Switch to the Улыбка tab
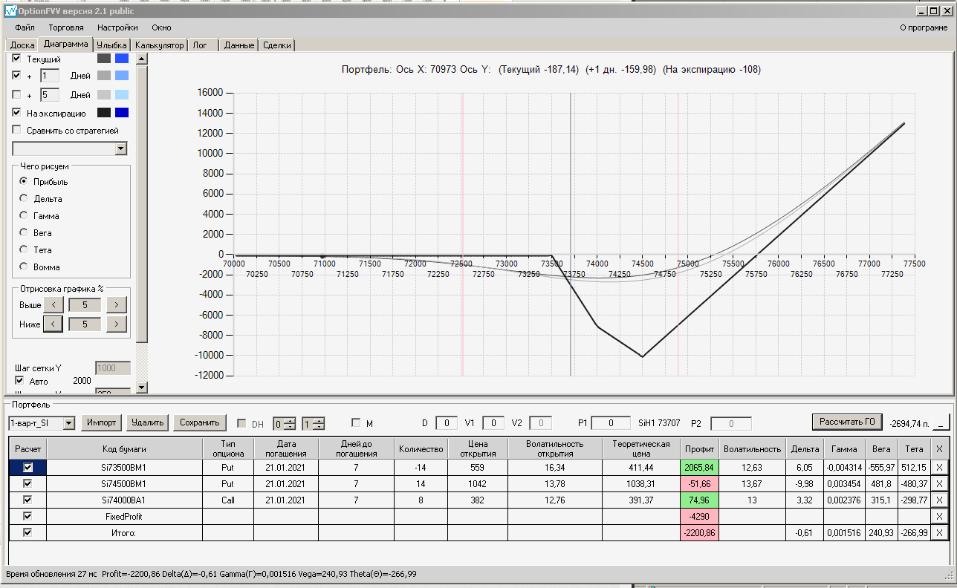Image resolution: width=957 pixels, height=588 pixels. click(111, 45)
